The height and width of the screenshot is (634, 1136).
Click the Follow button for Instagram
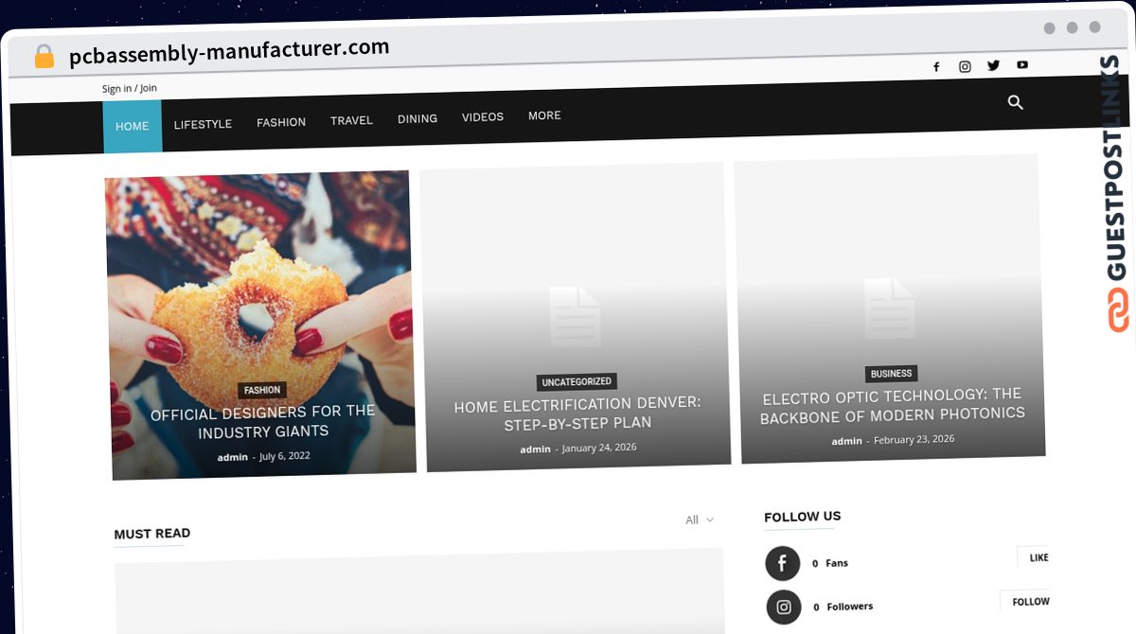pos(1030,601)
